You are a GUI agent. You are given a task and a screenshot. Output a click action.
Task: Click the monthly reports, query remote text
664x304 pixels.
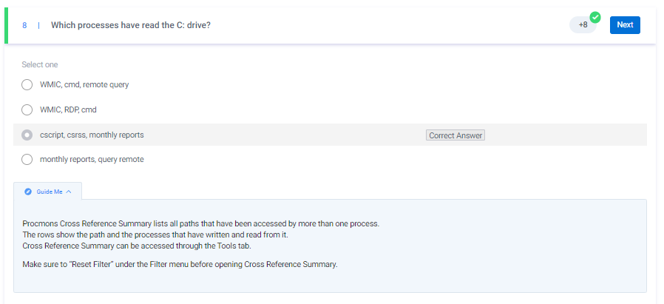92,160
